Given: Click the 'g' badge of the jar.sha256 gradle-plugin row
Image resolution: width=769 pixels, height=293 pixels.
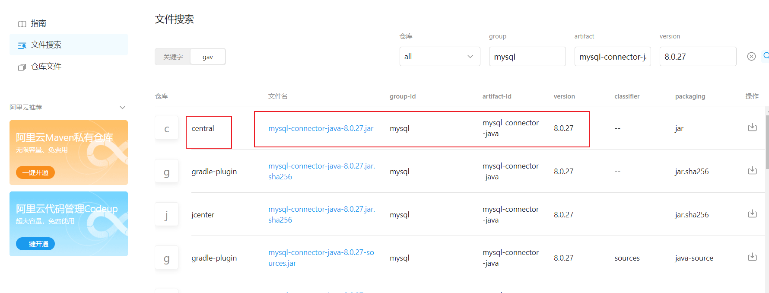Looking at the screenshot, I should [x=166, y=171].
